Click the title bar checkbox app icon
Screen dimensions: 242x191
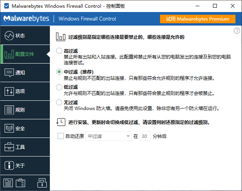pyautogui.click(x=7, y=6)
